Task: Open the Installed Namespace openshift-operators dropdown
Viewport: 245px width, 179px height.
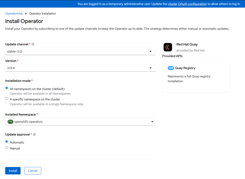Action: pyautogui.click(x=80, y=122)
